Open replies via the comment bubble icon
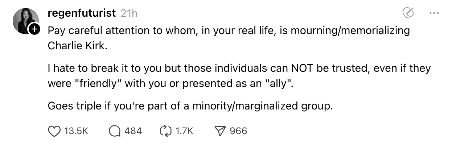The width and height of the screenshot is (452, 145). point(115,131)
